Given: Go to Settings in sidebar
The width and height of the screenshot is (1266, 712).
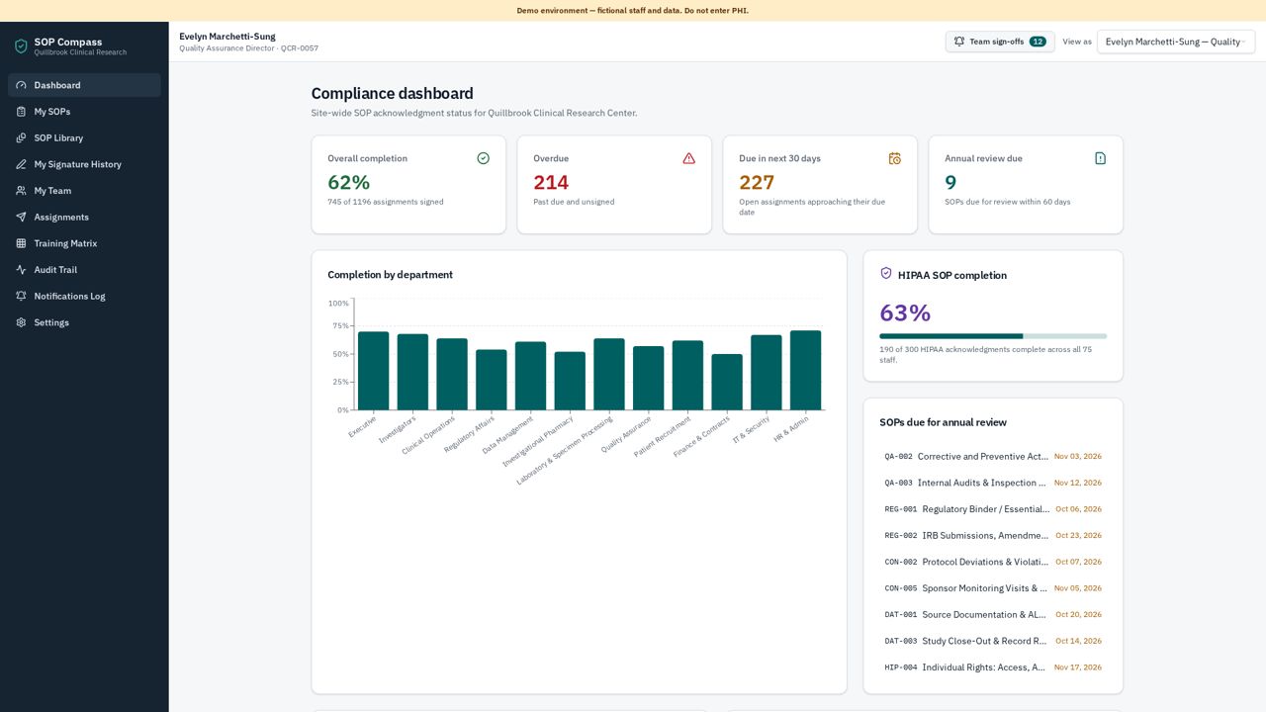Looking at the screenshot, I should coord(84,322).
